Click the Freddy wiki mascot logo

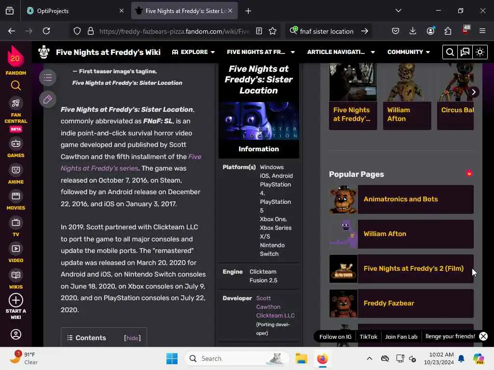(x=44, y=52)
